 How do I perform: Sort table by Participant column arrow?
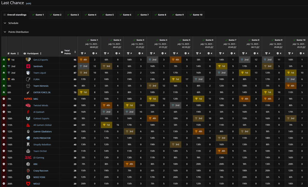(x=41, y=54)
